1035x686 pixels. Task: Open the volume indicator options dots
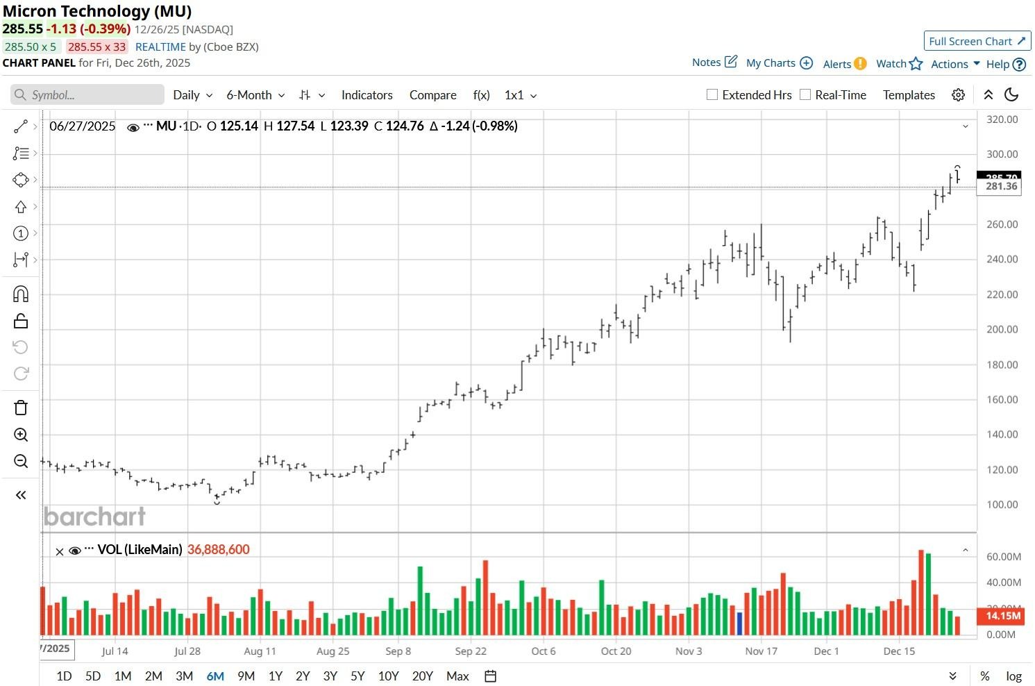[x=89, y=549]
